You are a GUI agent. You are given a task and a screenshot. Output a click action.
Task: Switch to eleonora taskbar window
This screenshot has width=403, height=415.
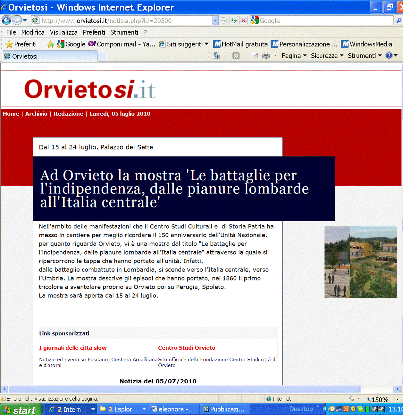173,409
